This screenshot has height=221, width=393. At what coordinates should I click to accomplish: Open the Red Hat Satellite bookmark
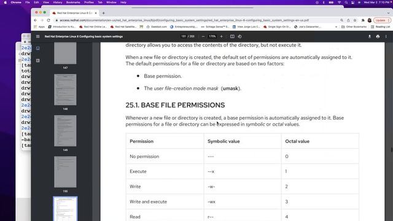coord(123,26)
